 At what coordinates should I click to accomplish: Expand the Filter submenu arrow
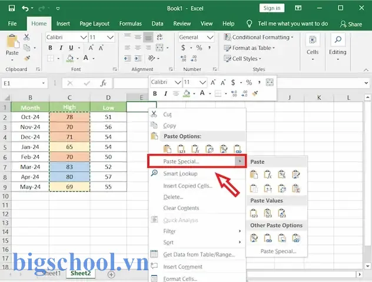click(240, 231)
